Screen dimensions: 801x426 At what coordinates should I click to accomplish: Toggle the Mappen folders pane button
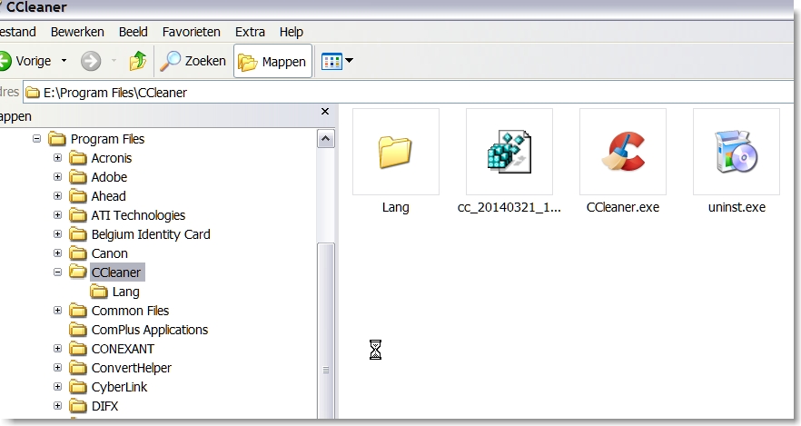[x=272, y=61]
